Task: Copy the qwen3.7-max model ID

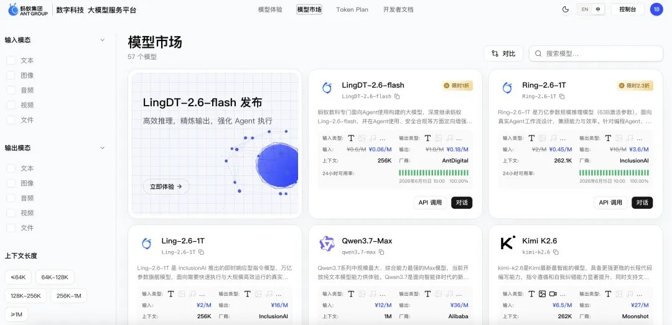Action: 381,252
